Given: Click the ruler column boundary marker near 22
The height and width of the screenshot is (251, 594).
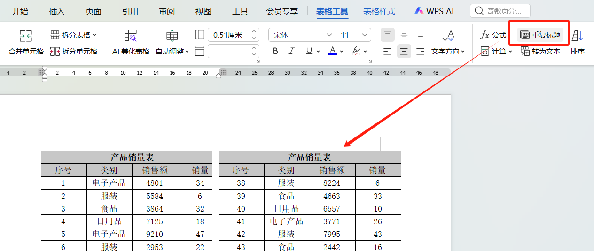Looking at the screenshot, I should tap(223, 72).
